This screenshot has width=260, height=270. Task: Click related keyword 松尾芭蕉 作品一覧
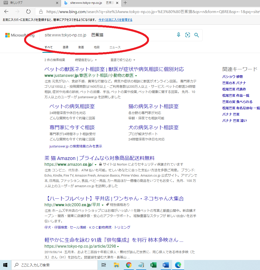point(236,95)
